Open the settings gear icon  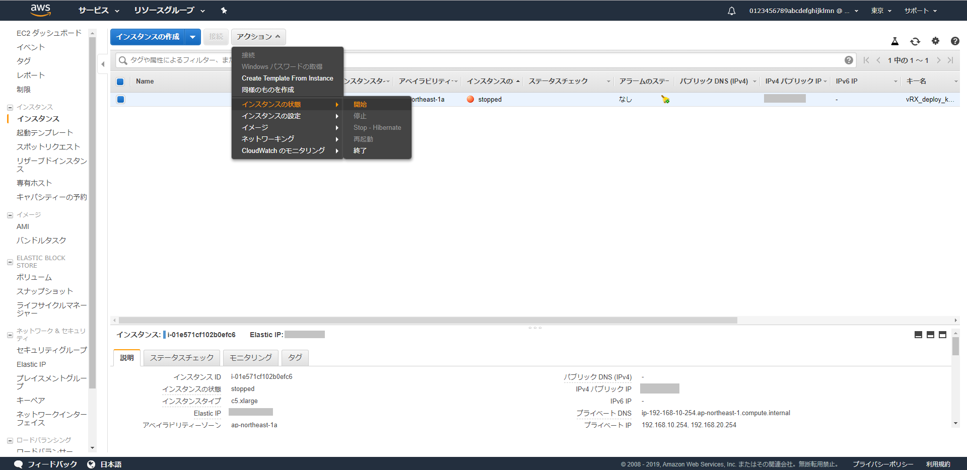pos(935,41)
